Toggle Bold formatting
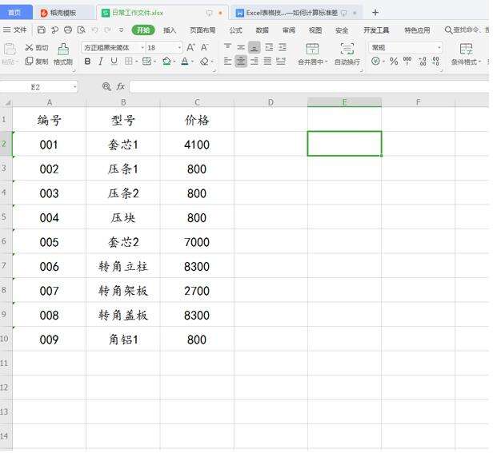Viewport: 493px width, 453px height. click(88, 62)
